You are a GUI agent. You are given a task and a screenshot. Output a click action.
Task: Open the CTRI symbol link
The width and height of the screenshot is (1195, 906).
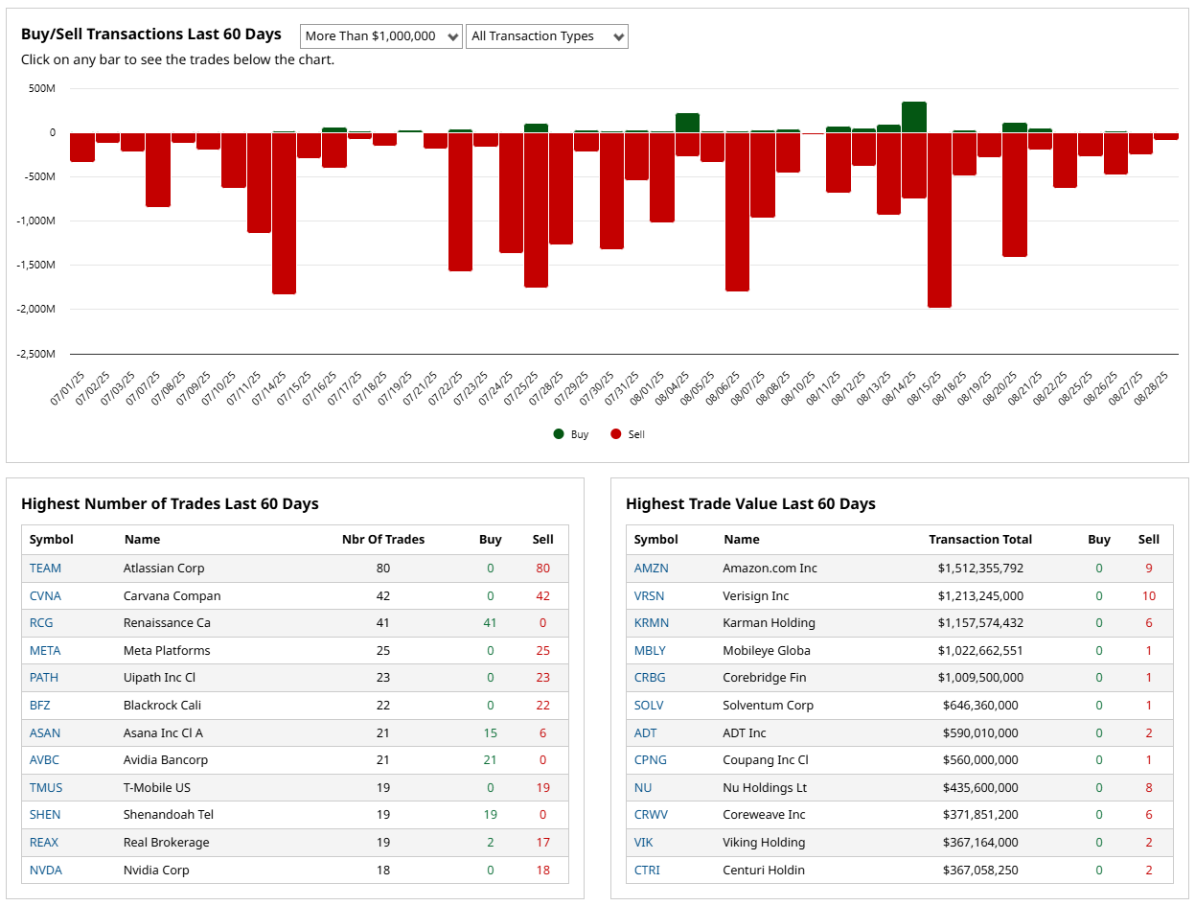click(647, 871)
